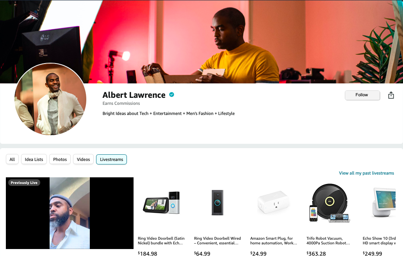This screenshot has height=258, width=403.
Task: Follow Albert Lawrence
Action: click(x=362, y=95)
